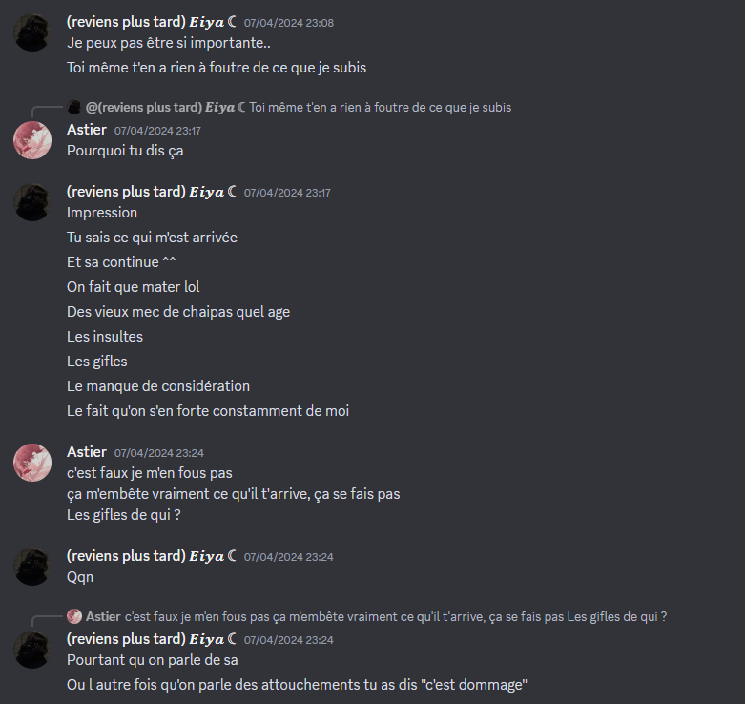Open the Eiya username at the top
The height and width of the screenshot is (704, 745).
tap(151, 22)
